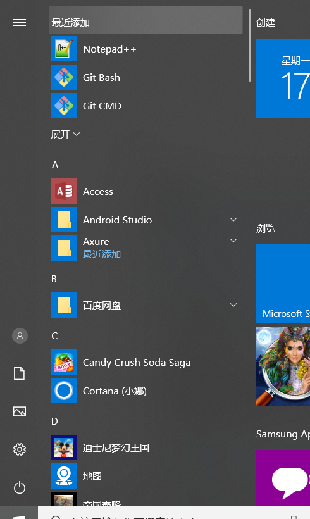Open Documents from the sidebar

(20, 373)
